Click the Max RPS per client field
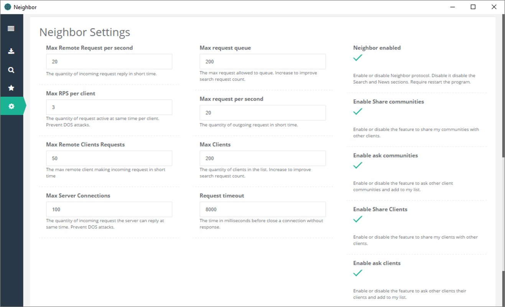 point(109,107)
